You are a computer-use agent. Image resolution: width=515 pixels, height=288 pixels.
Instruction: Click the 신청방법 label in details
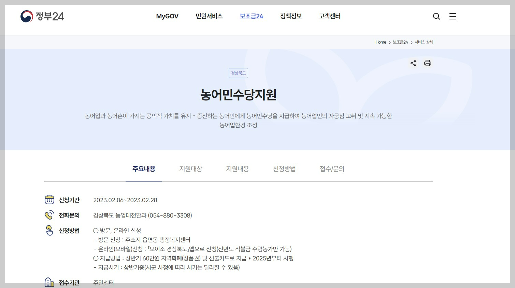point(69,231)
